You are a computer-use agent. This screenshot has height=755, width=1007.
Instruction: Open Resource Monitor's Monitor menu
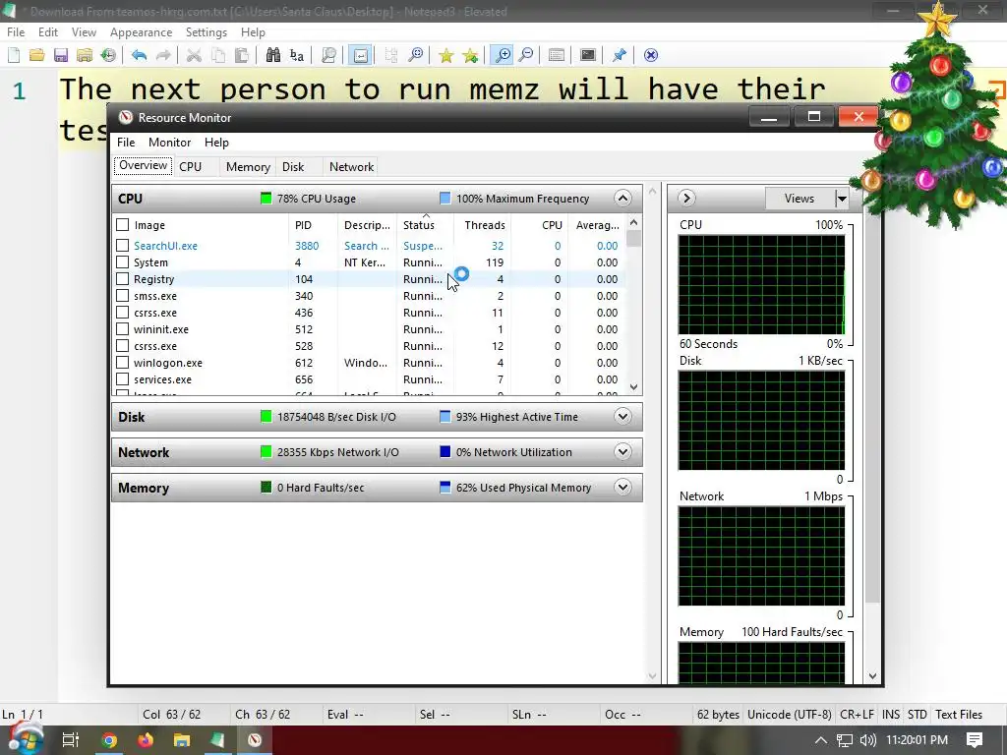[169, 143]
